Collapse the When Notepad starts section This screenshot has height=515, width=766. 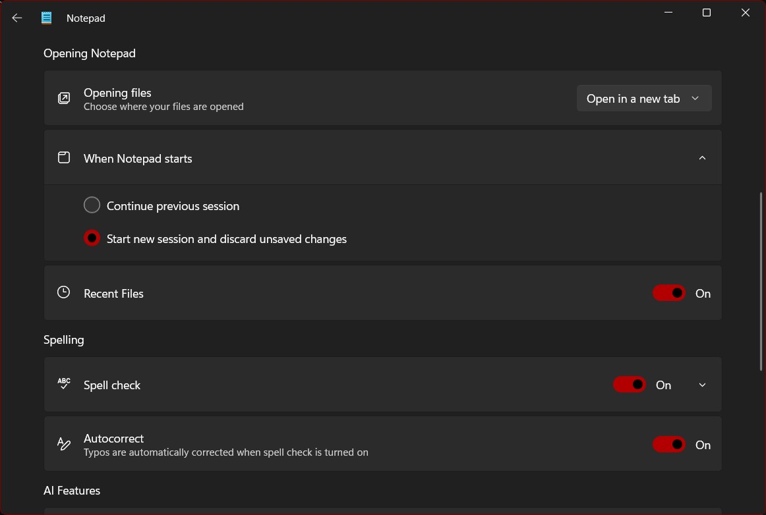pos(702,157)
